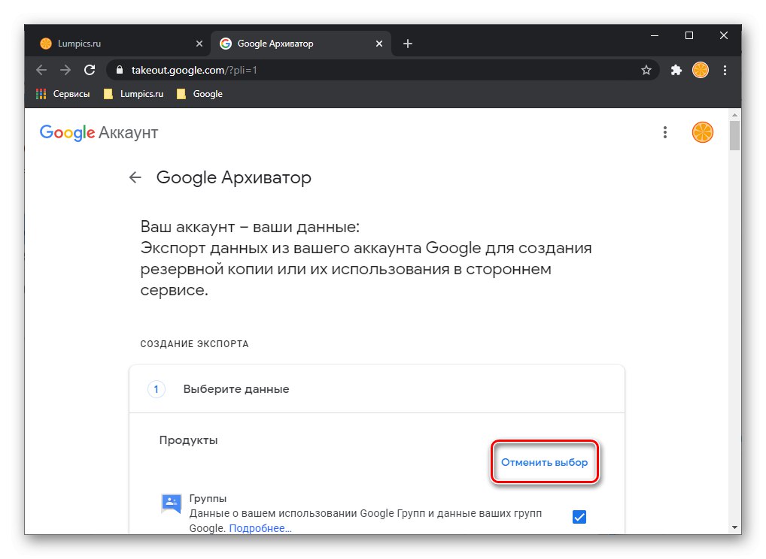Open the Chrome extensions puzzle icon
This screenshot has width=766, height=559.
676,70
